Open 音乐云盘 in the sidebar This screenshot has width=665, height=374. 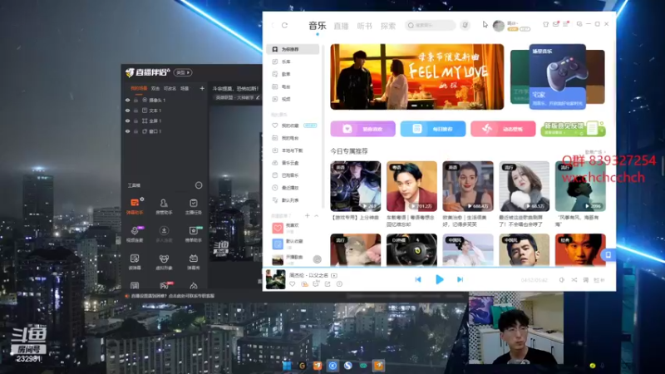tap(290, 163)
